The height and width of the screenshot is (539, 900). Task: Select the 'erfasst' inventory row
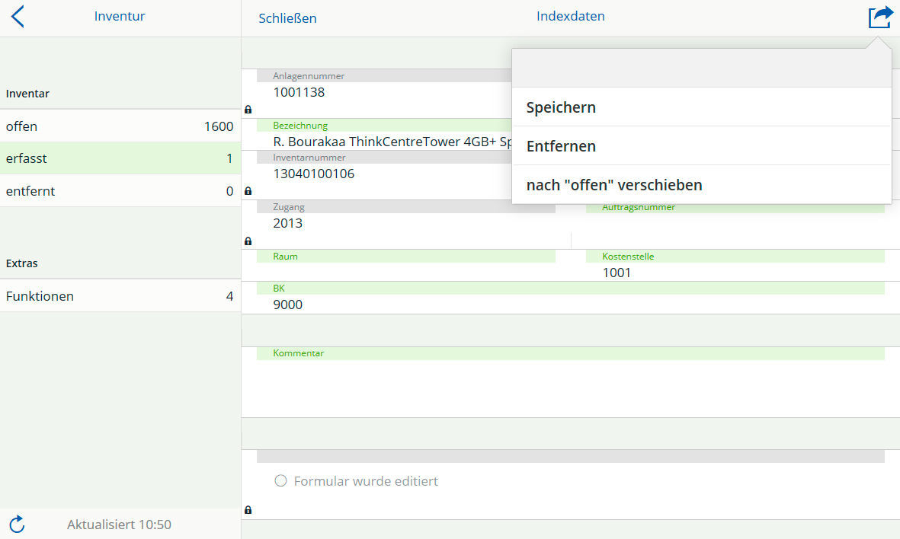pos(120,158)
